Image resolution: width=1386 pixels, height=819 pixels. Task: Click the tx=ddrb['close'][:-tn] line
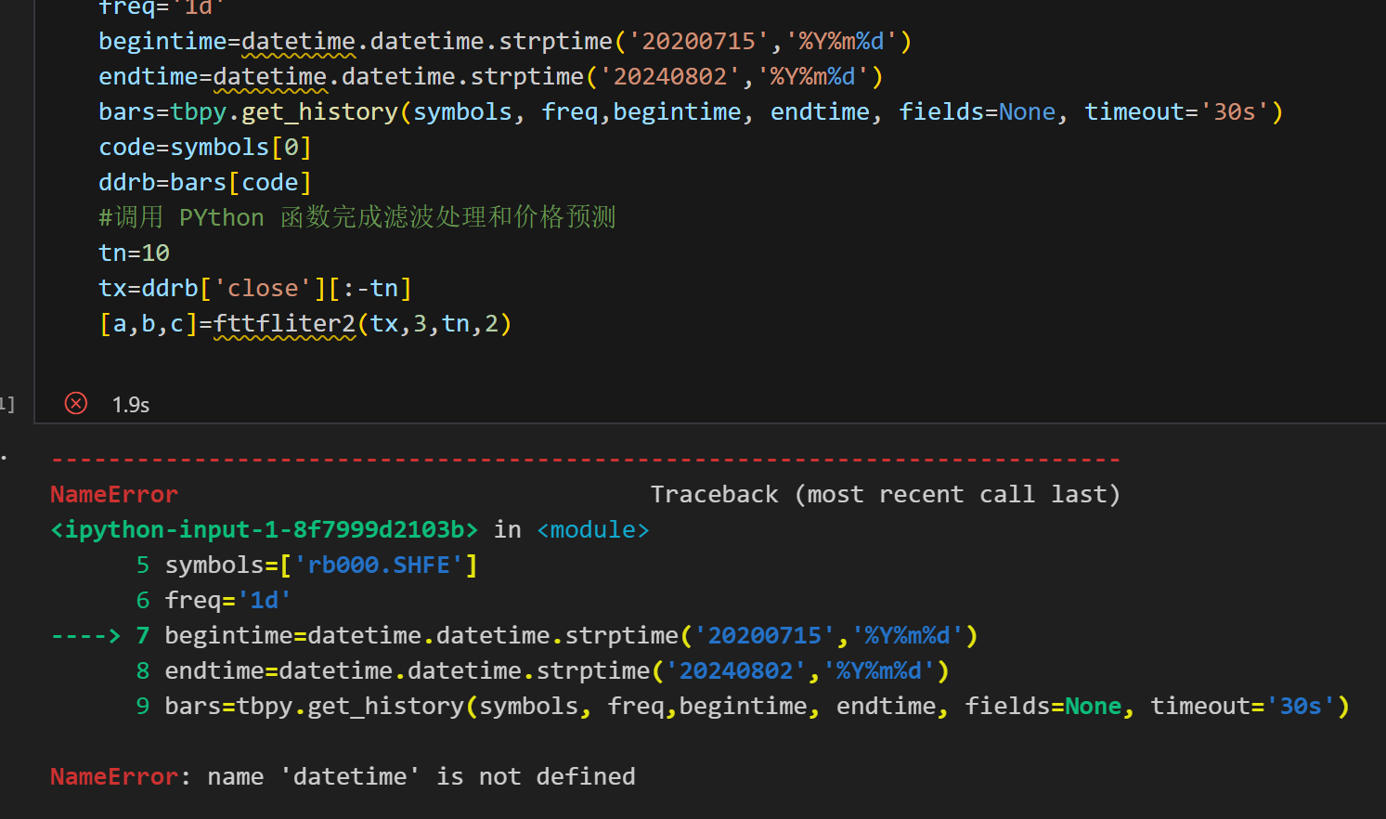255,289
